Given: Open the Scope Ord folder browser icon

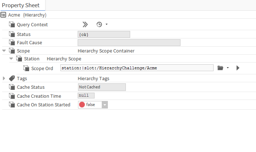Looking at the screenshot, I should (x=220, y=68).
